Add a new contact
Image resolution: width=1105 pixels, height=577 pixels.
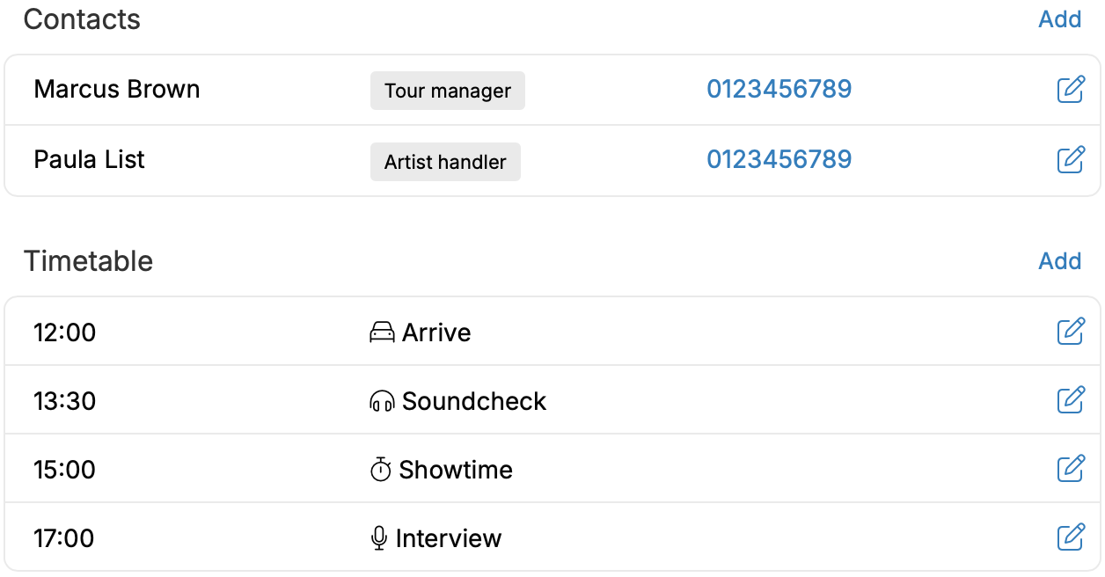point(1059,19)
